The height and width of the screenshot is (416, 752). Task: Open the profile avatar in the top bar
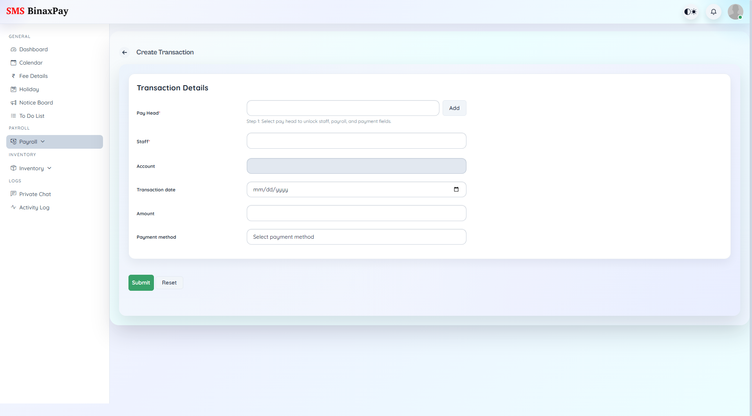coord(736,12)
